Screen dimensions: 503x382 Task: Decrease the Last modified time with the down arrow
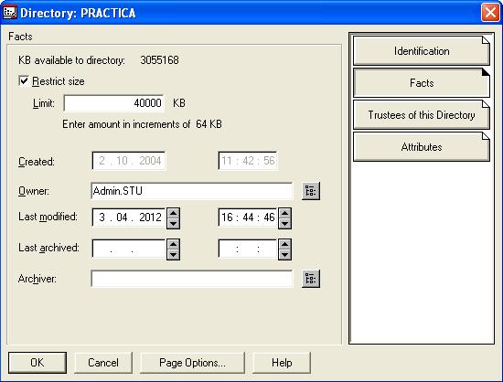(x=284, y=223)
